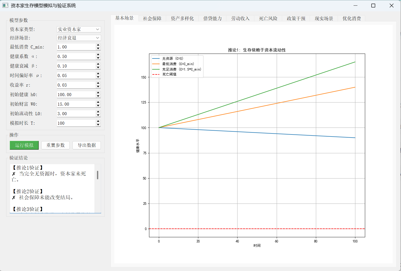The height and width of the screenshot is (271, 401).
Task: Click the 初始健康 field showing 100.00
Action: coord(76,95)
